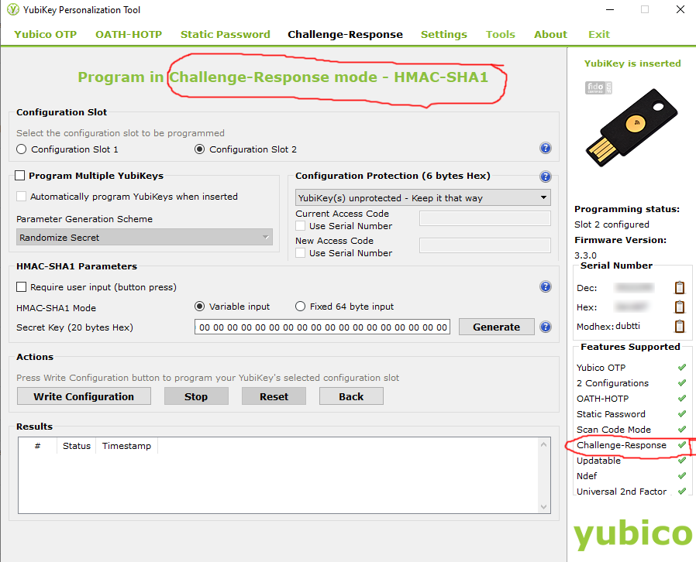
Task: Check Program Multiple YubiKeys
Action: coord(19,175)
